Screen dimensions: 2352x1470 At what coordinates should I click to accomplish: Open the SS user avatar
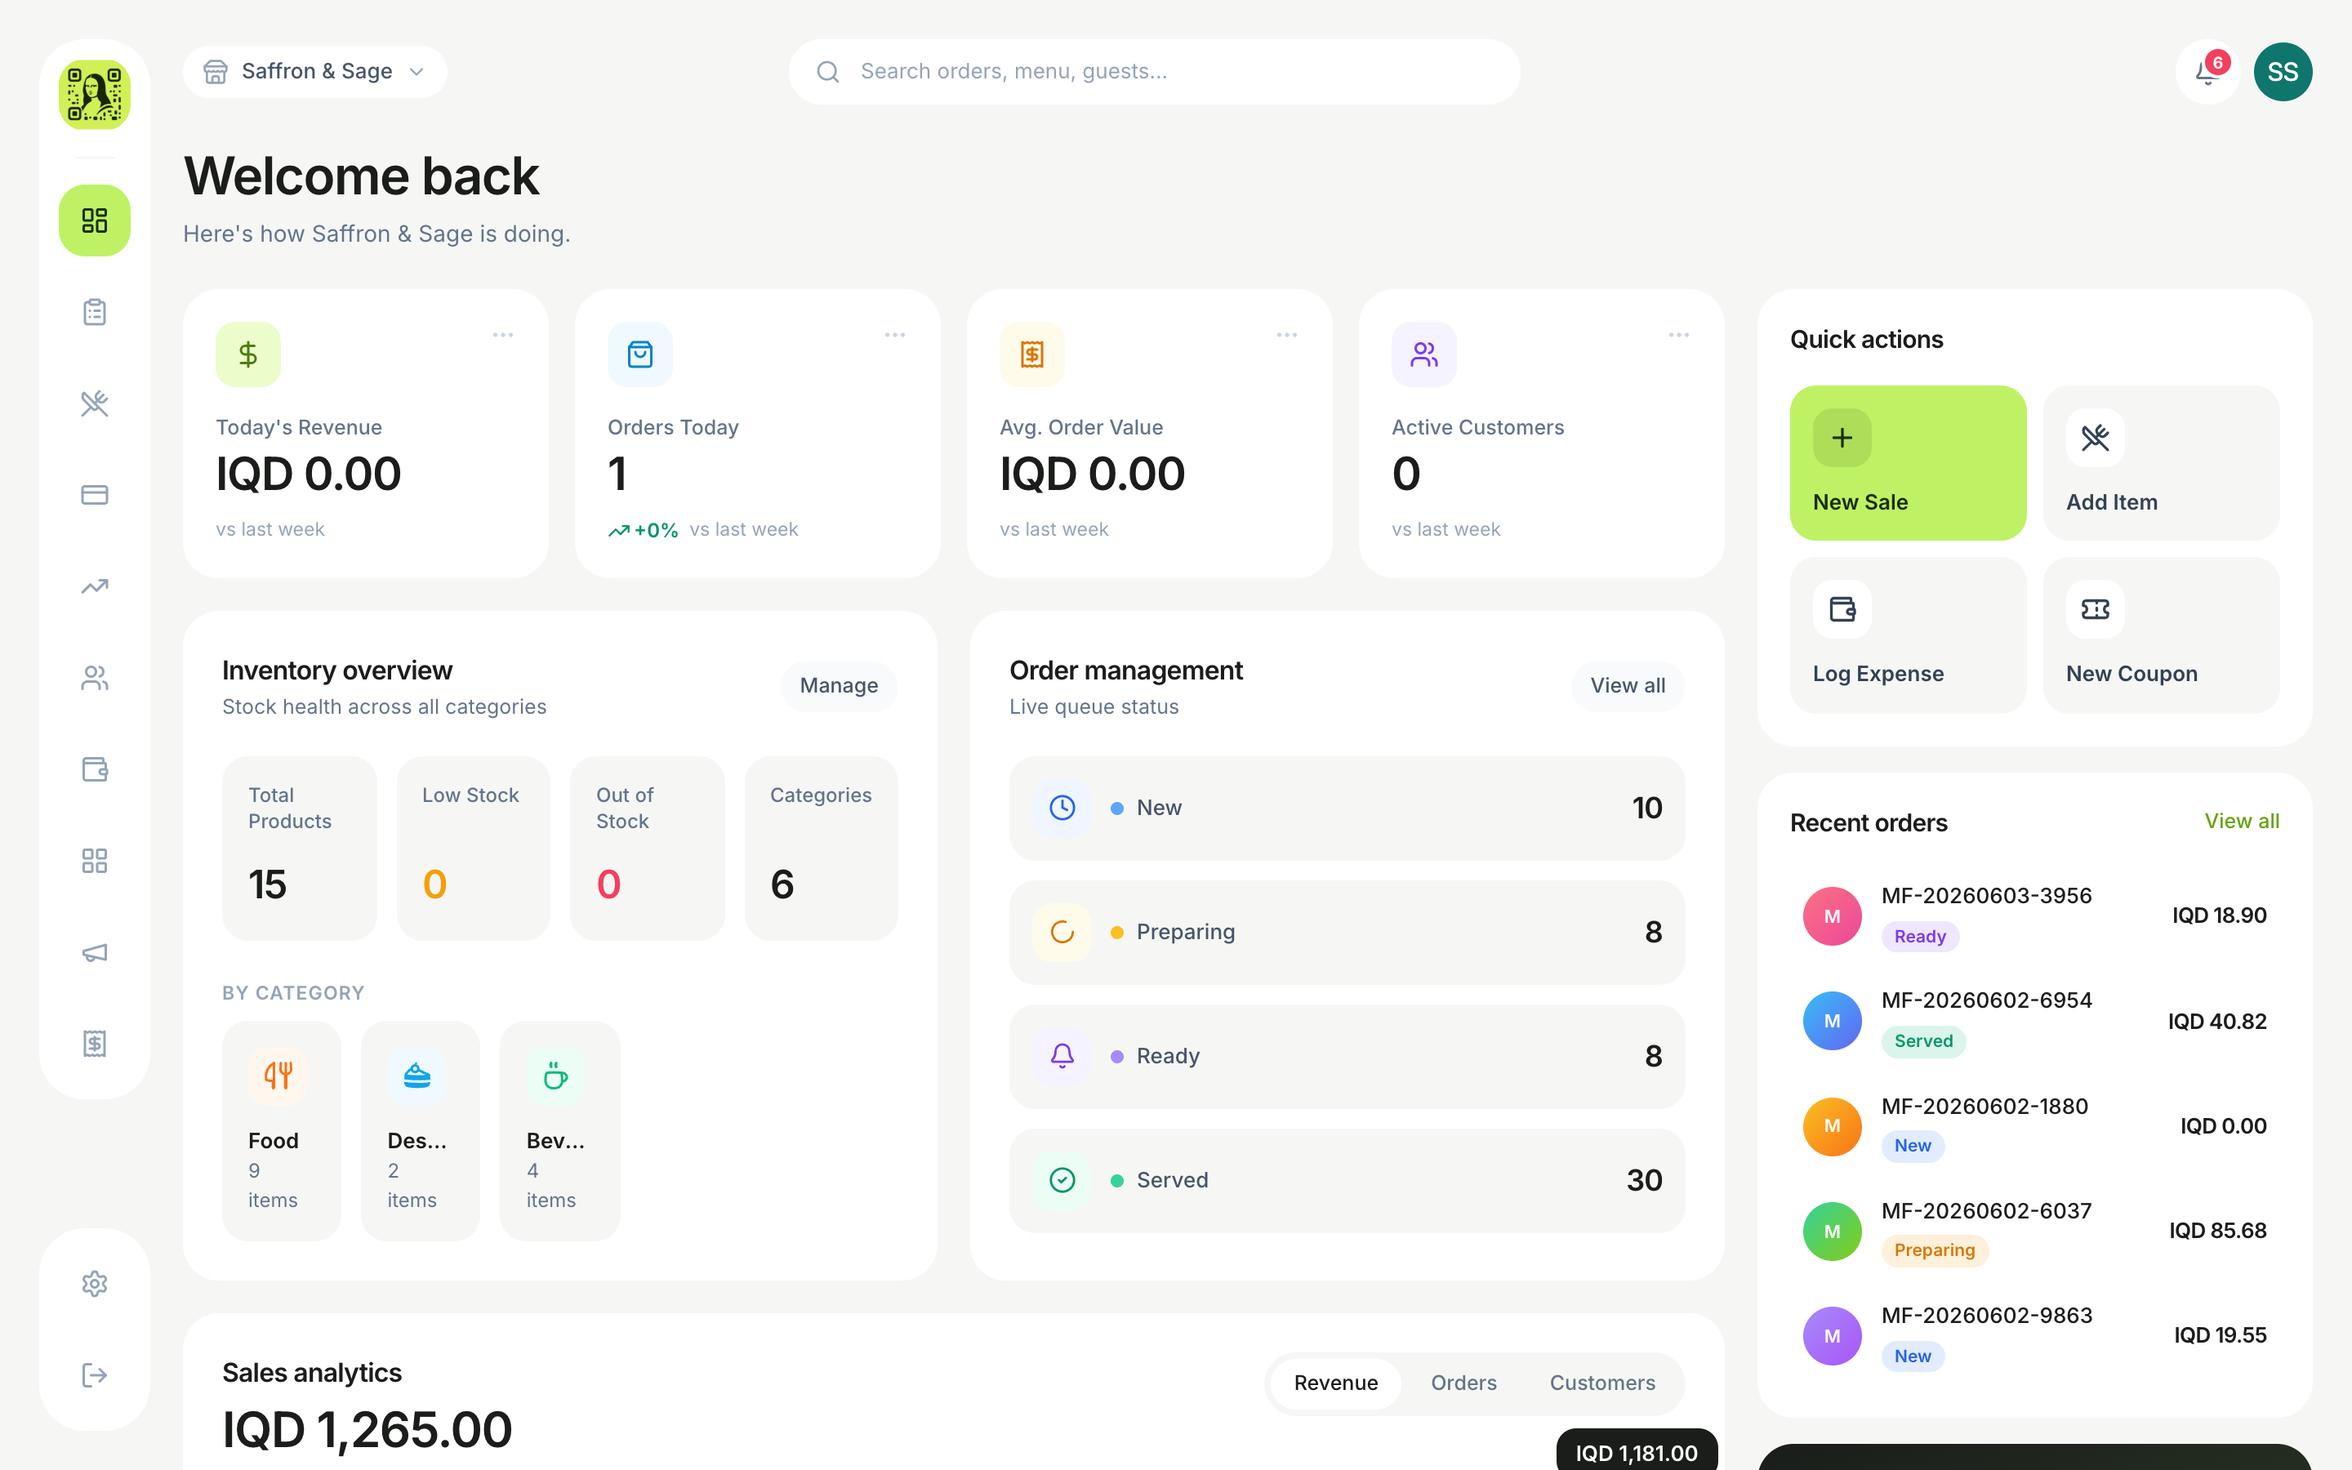tap(2282, 72)
